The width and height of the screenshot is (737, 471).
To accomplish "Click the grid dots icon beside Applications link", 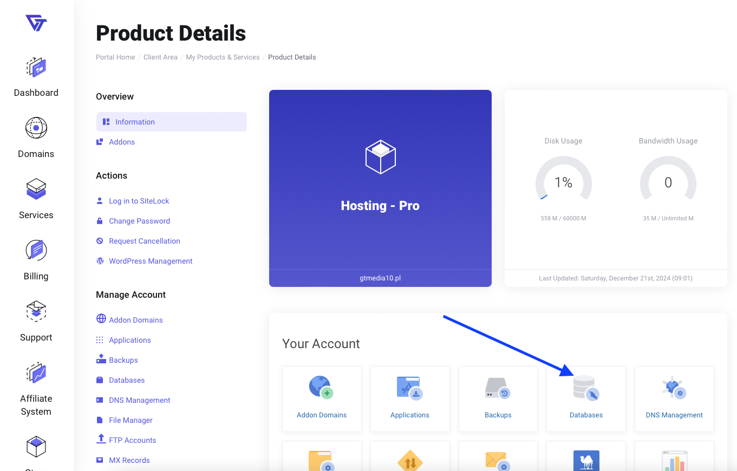I will point(100,340).
